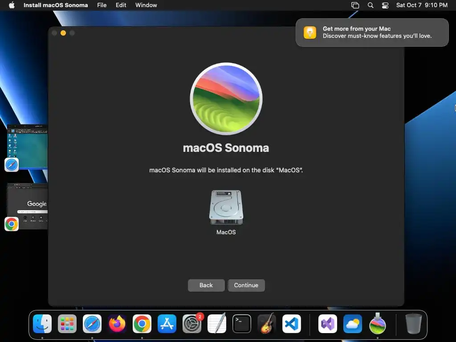The height and width of the screenshot is (342, 456).
Task: Open the Window menu
Action: click(x=146, y=5)
